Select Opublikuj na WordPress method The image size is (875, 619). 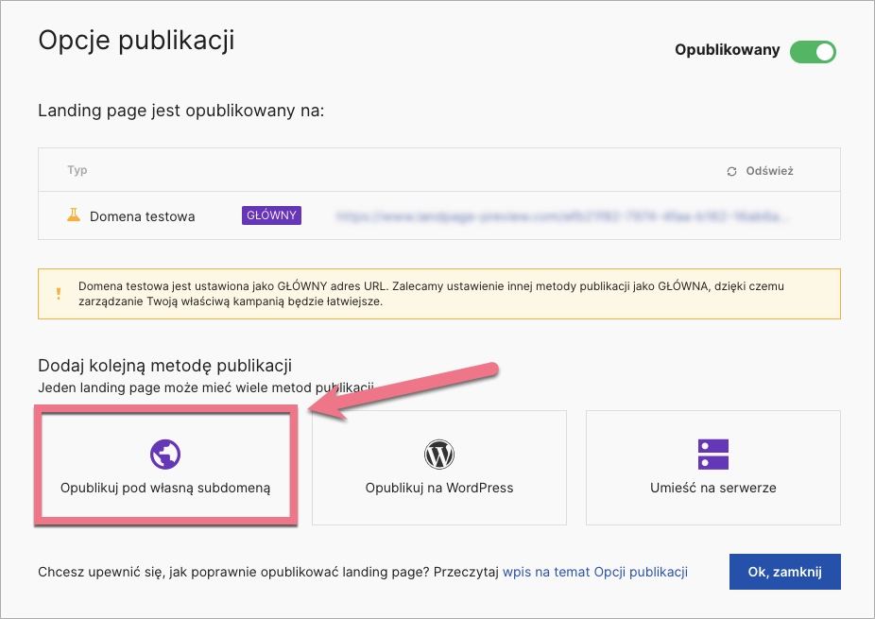[x=439, y=488]
